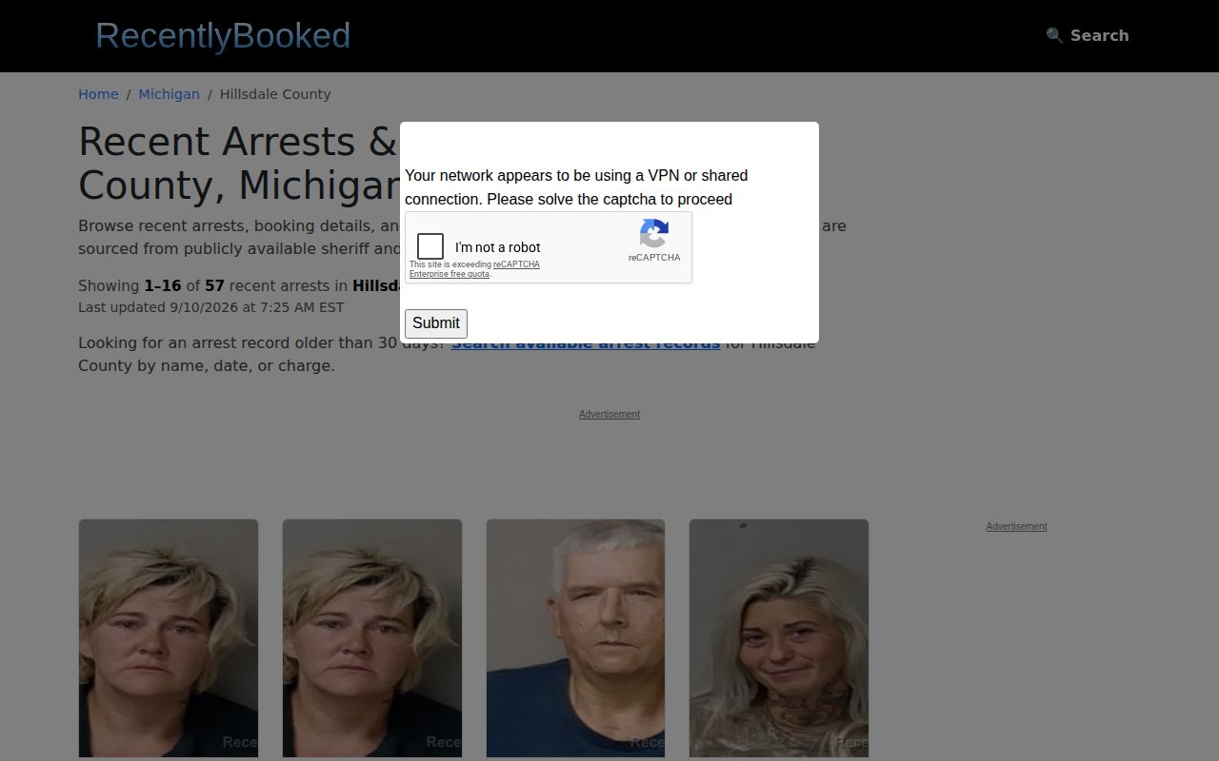Check the I'm not a robot checkbox
Screen dimensions: 1219x761
(x=430, y=246)
